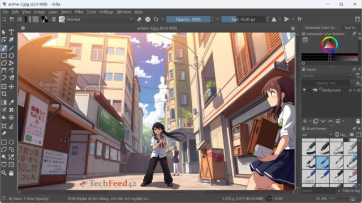Open layer properties options dropdown arrow
The width and height of the screenshot is (362, 203).
tap(343, 121)
